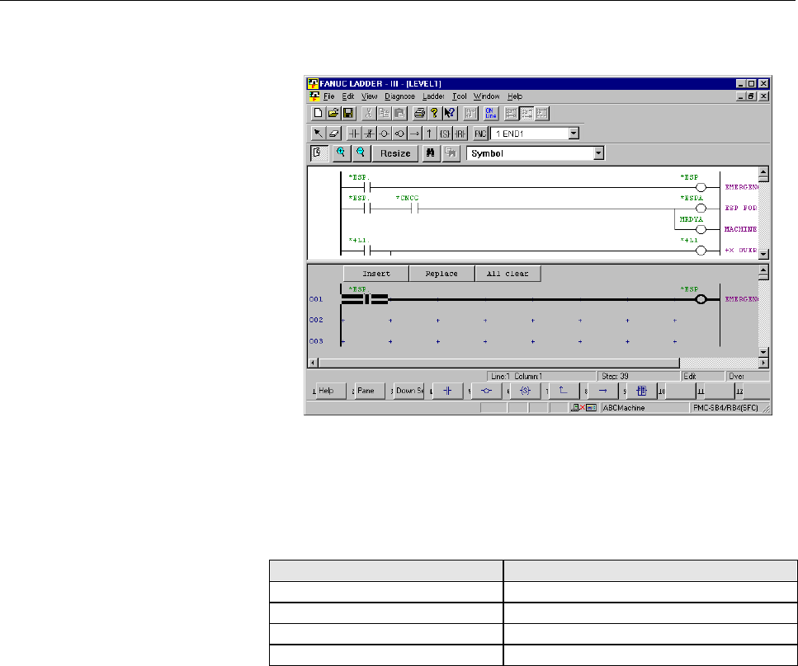Click the All clear button

[x=508, y=274]
